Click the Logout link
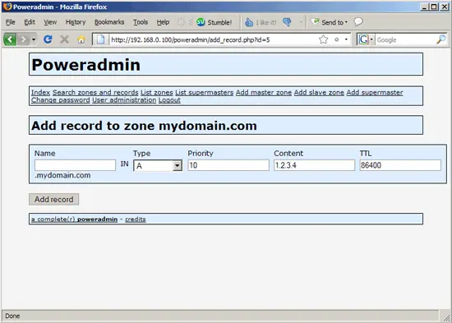 coord(169,100)
